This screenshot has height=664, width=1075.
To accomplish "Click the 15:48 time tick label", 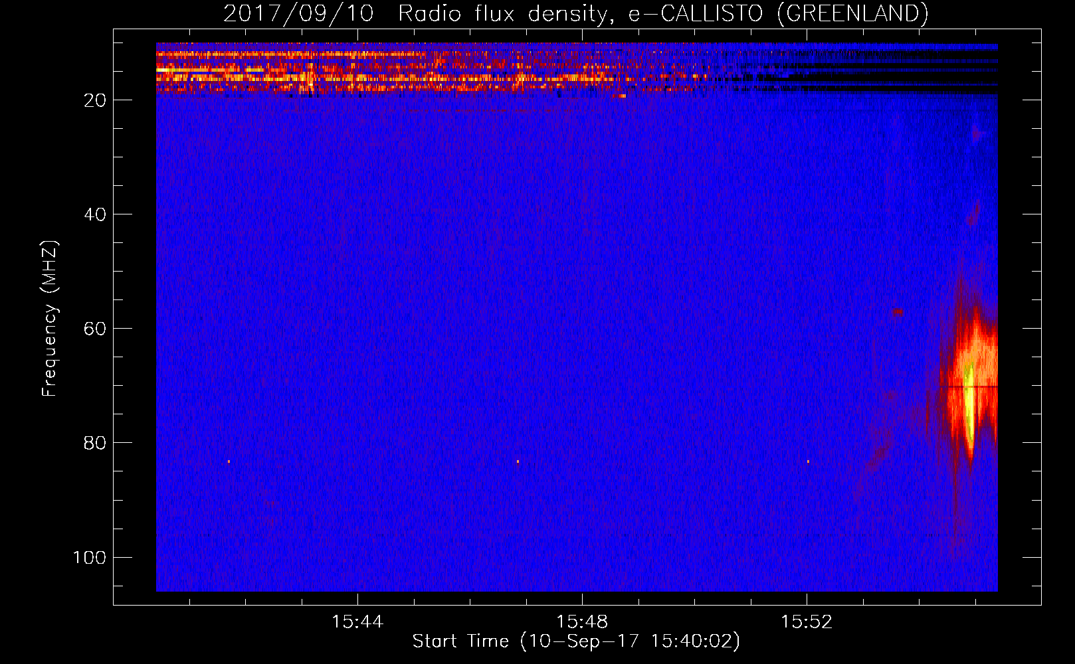I will click(x=582, y=622).
